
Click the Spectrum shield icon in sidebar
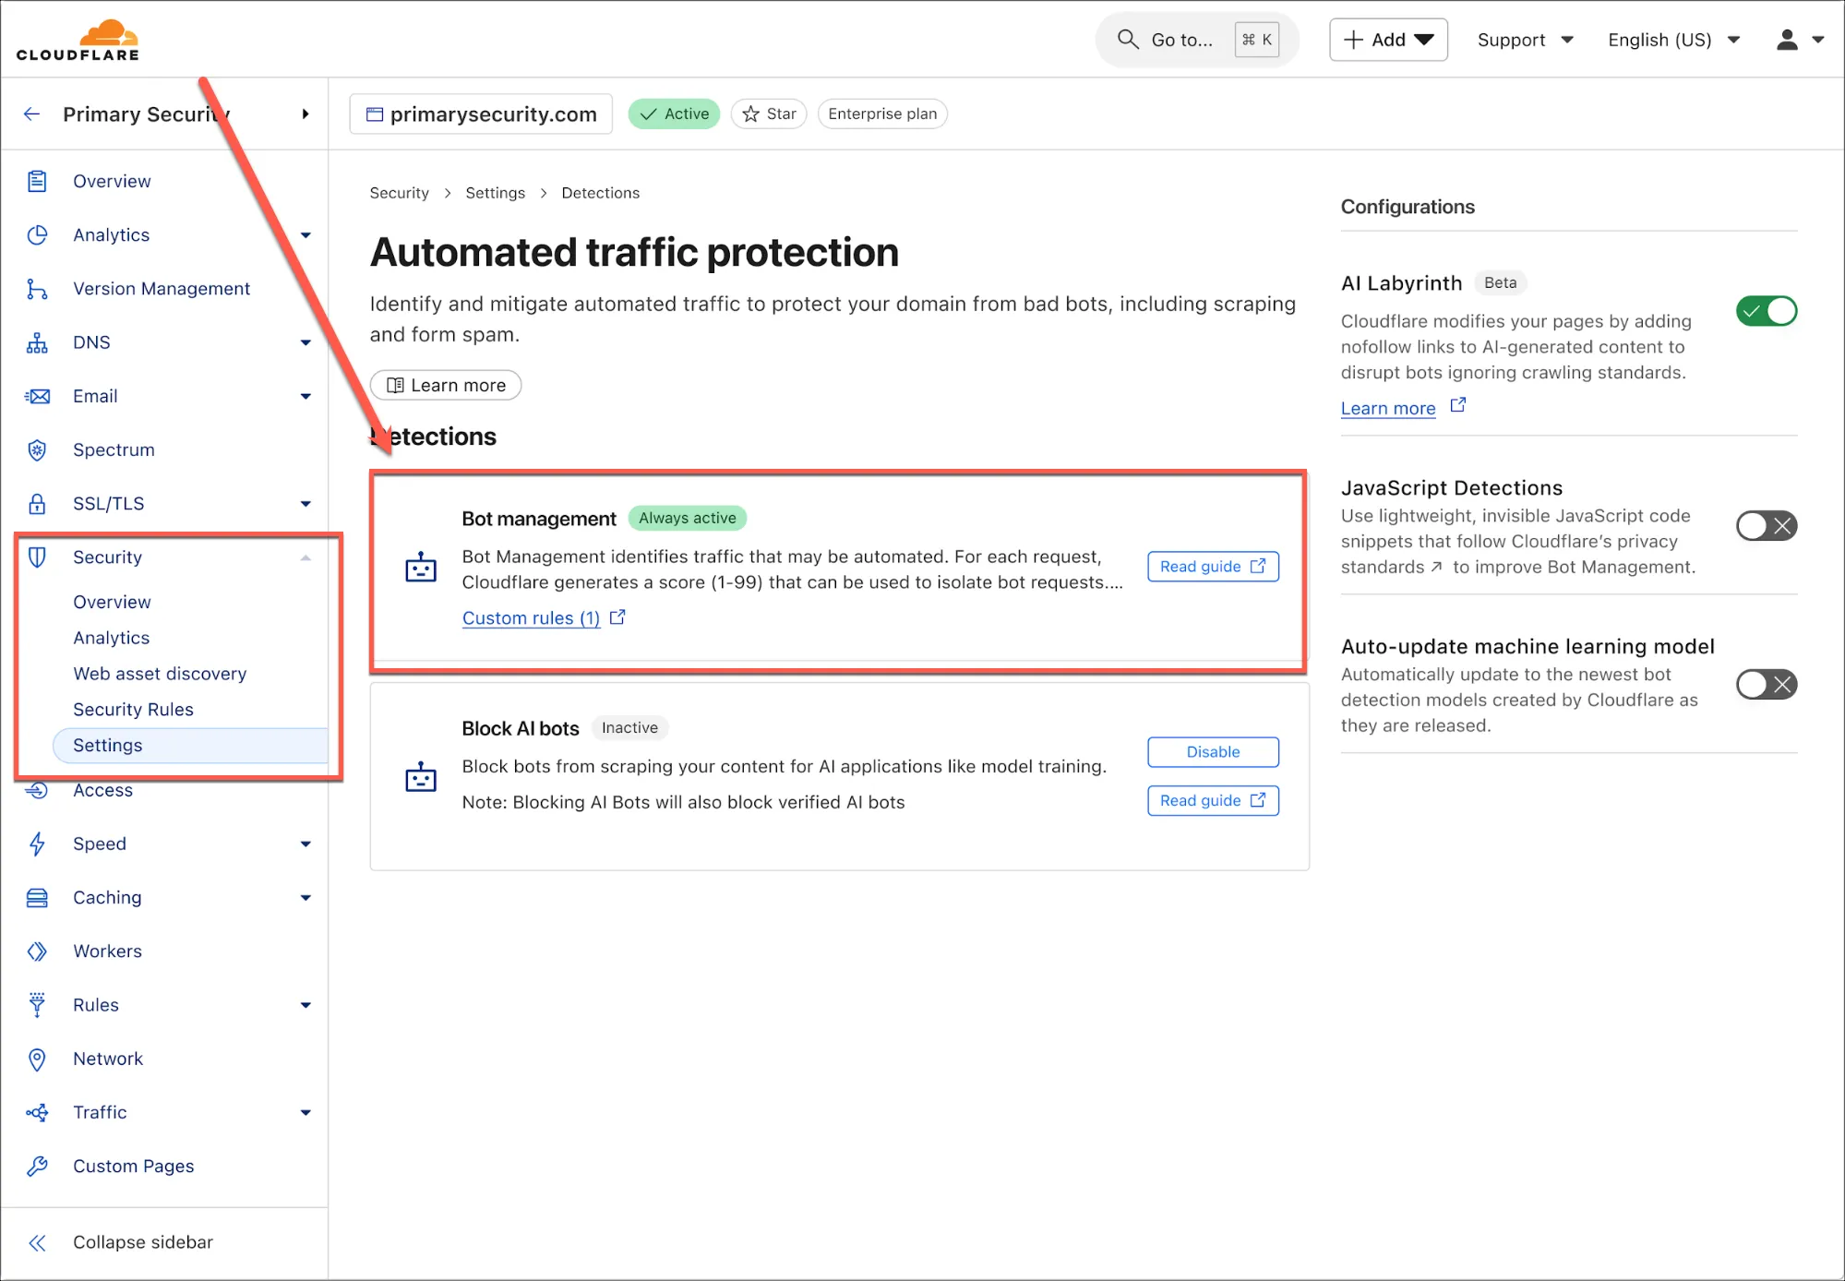pyautogui.click(x=37, y=449)
